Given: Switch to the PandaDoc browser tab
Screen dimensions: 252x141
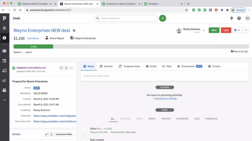Looking at the screenshot, I should [x=163, y=4].
